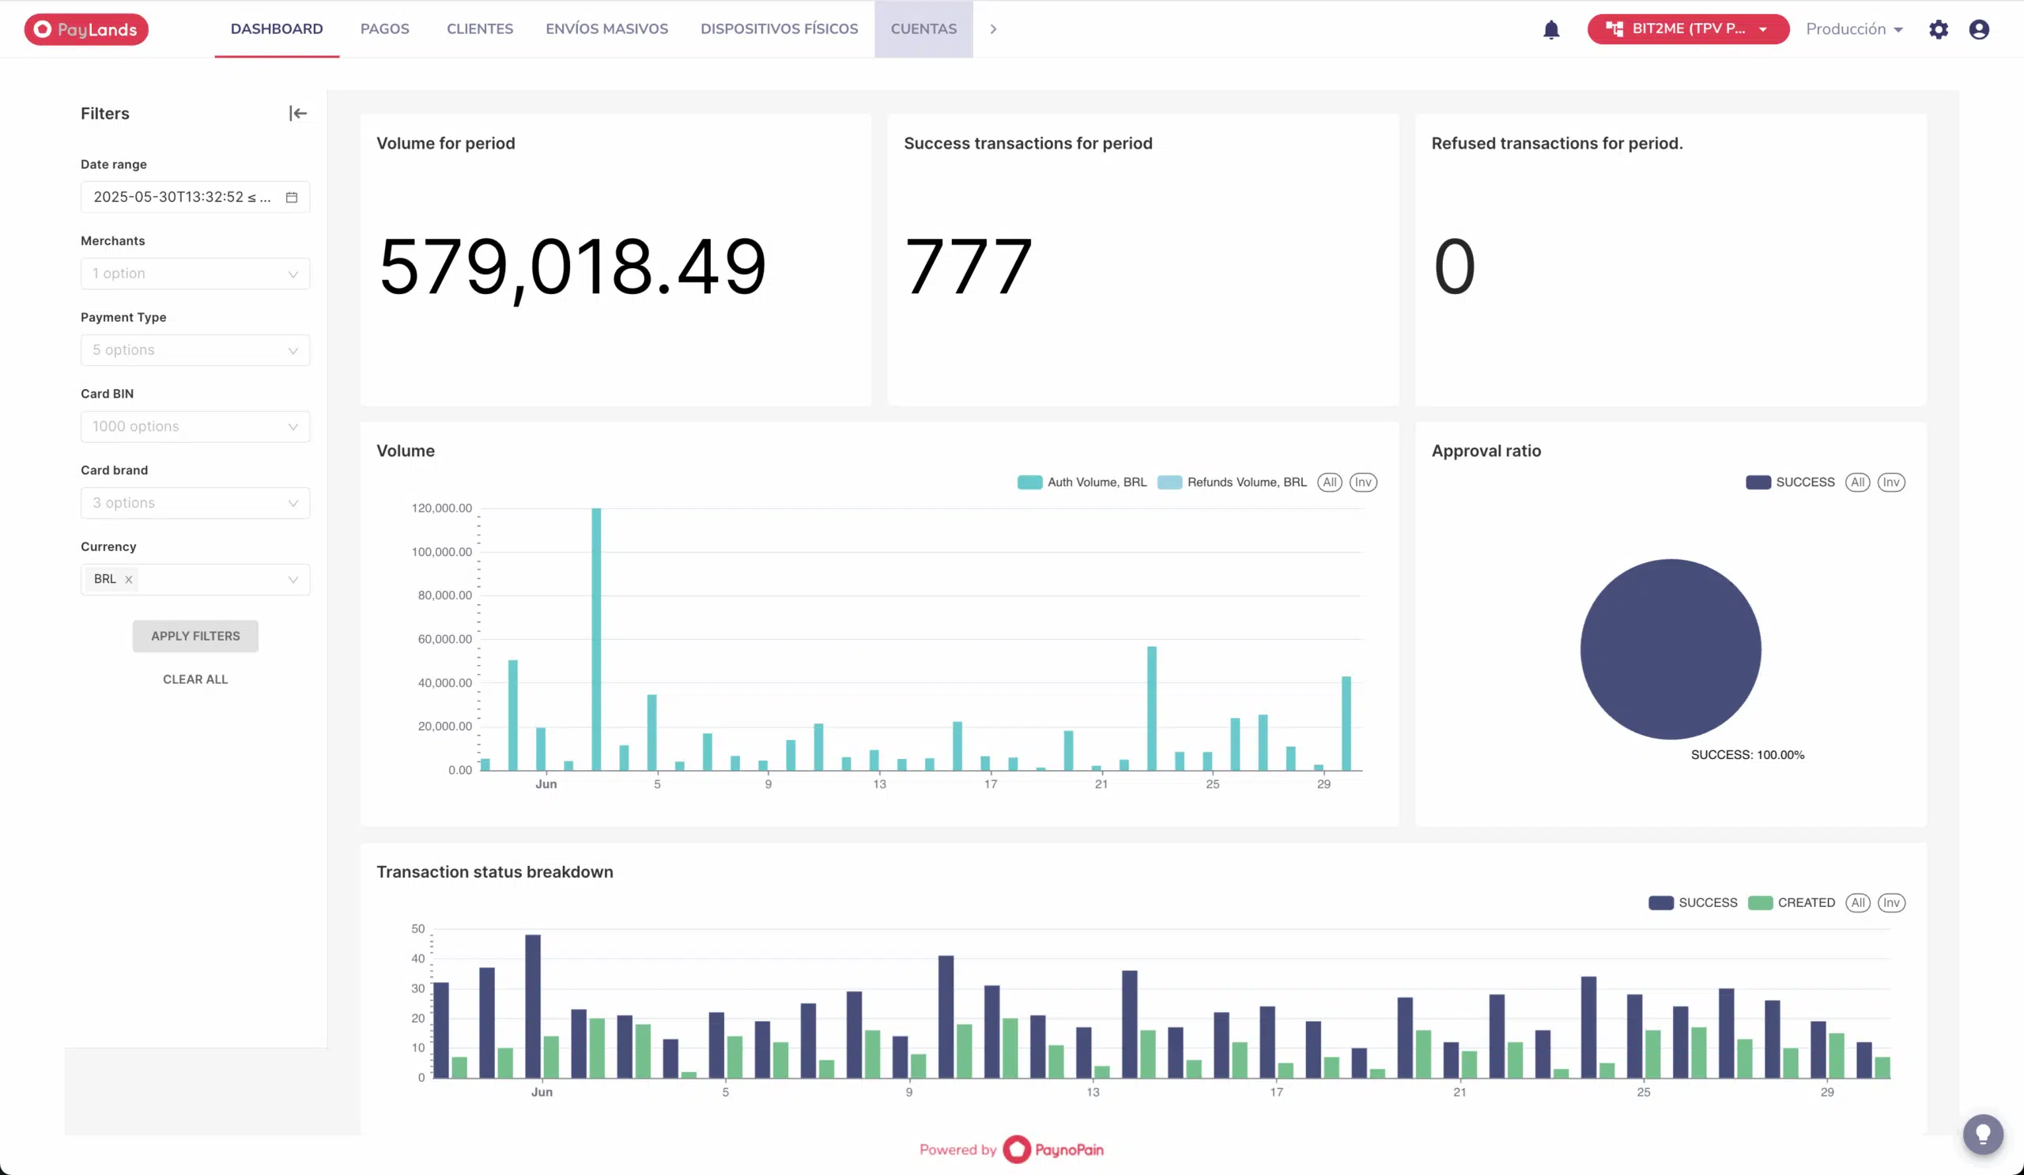Click the notifications bell icon

(1551, 30)
